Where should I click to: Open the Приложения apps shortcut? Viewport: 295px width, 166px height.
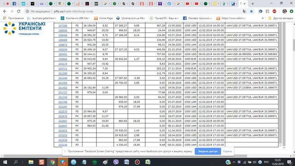[x=13, y=18]
